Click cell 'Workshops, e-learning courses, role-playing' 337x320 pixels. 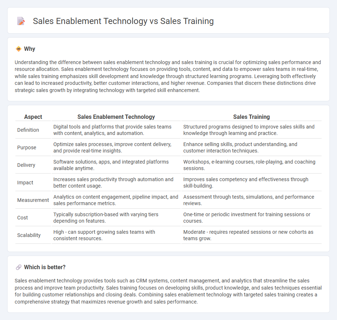(x=251, y=165)
